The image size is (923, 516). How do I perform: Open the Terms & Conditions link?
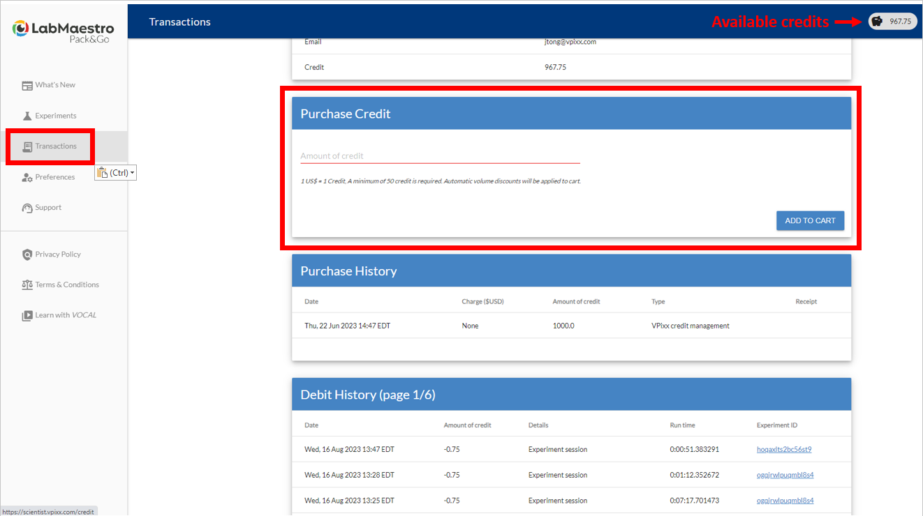click(x=67, y=284)
